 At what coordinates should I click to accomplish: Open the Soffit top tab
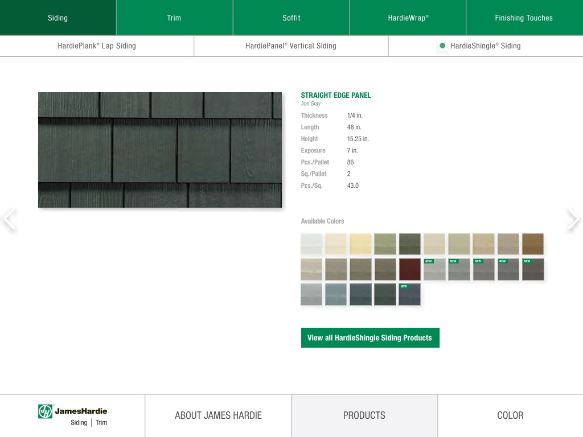291,18
